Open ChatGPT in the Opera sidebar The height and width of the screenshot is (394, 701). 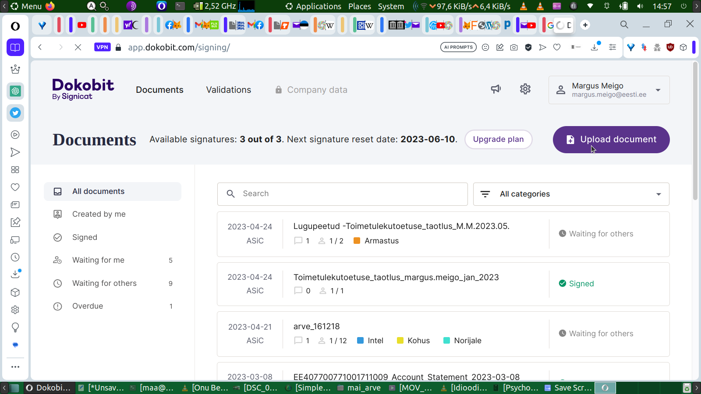pyautogui.click(x=15, y=91)
